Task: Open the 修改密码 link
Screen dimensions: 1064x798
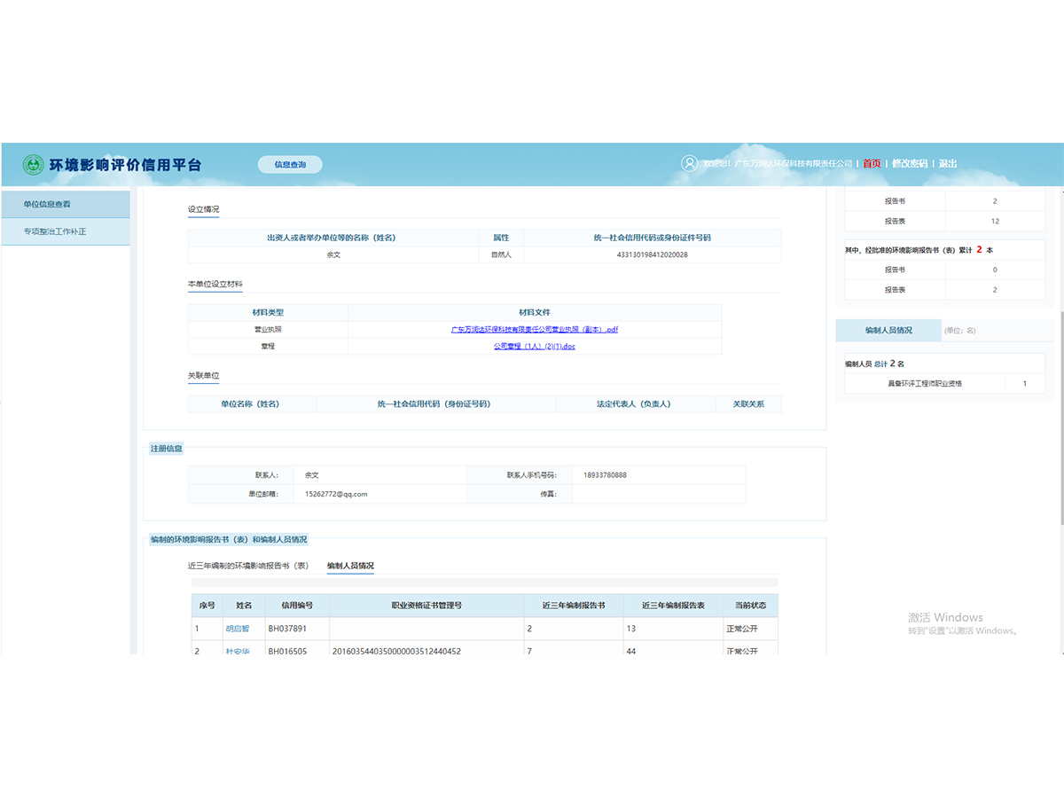Action: pyautogui.click(x=909, y=164)
